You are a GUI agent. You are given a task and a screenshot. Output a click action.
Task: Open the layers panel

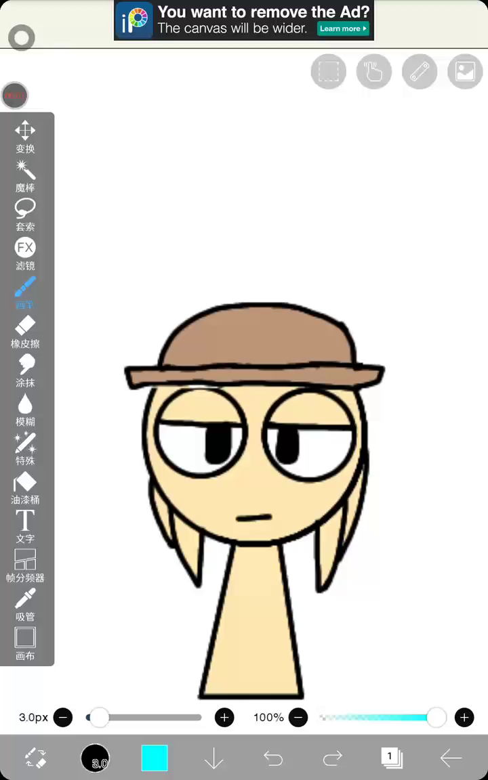tap(391, 758)
